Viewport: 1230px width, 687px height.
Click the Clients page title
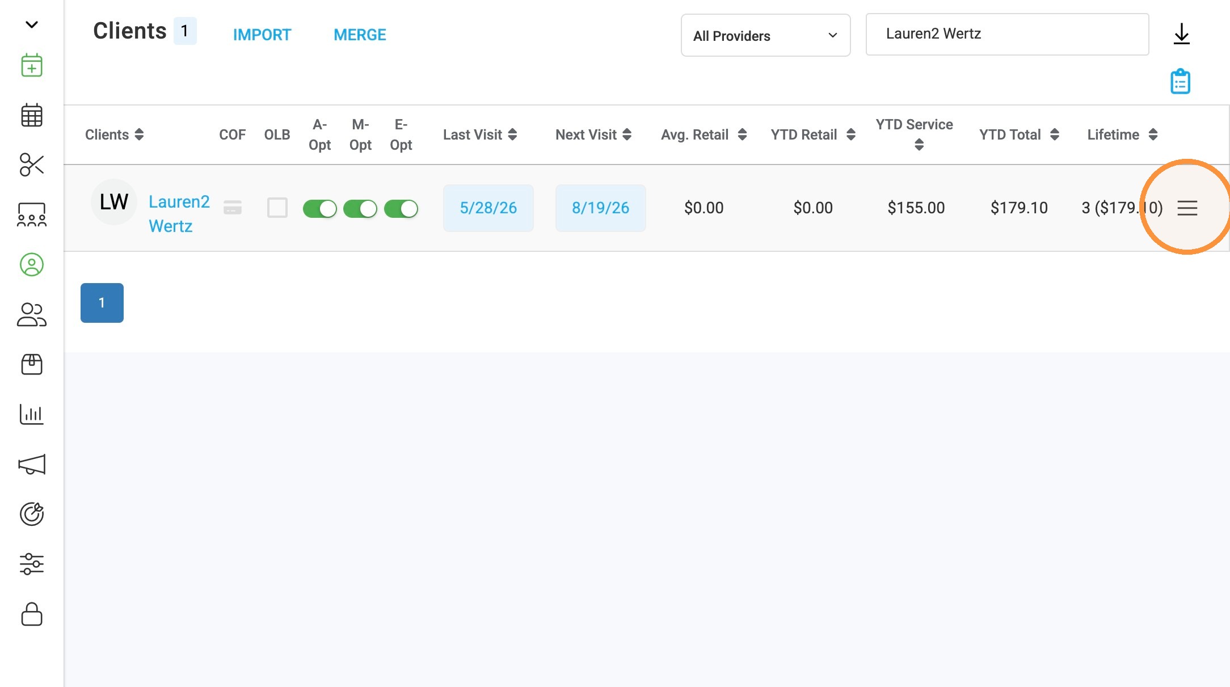click(x=130, y=31)
